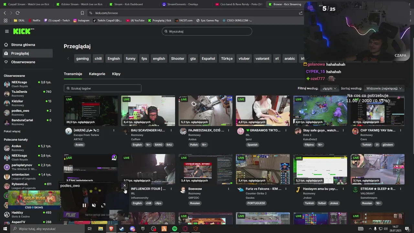
Task: Switch to the Klipy tab
Action: pyautogui.click(x=116, y=74)
